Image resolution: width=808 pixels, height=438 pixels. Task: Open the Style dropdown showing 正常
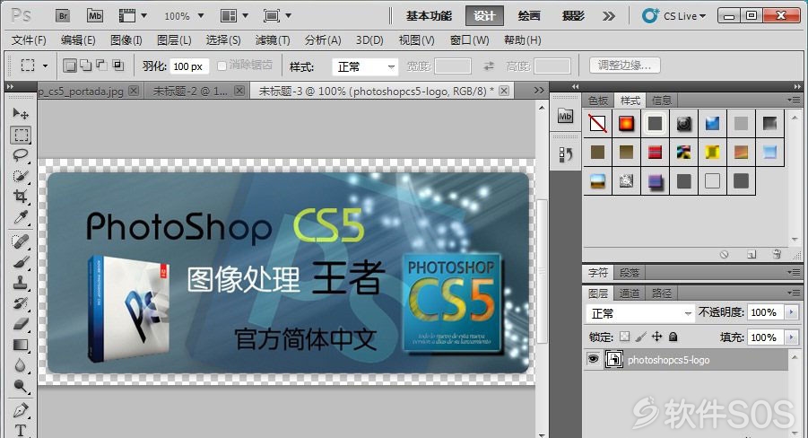point(365,66)
